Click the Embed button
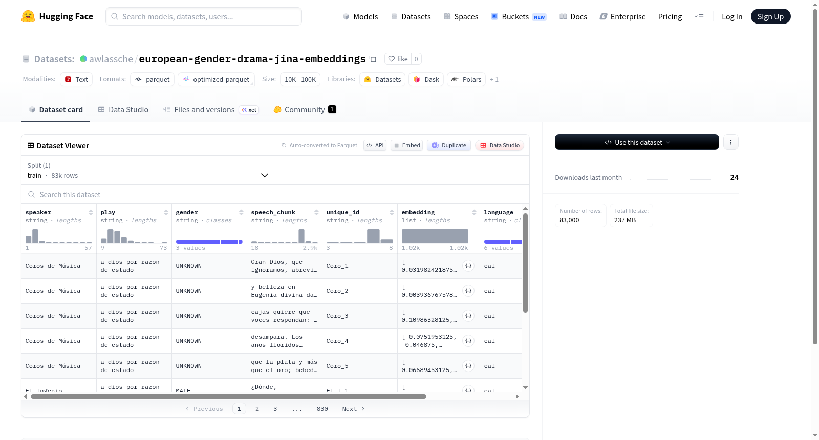The image size is (819, 440). pyautogui.click(x=406, y=145)
